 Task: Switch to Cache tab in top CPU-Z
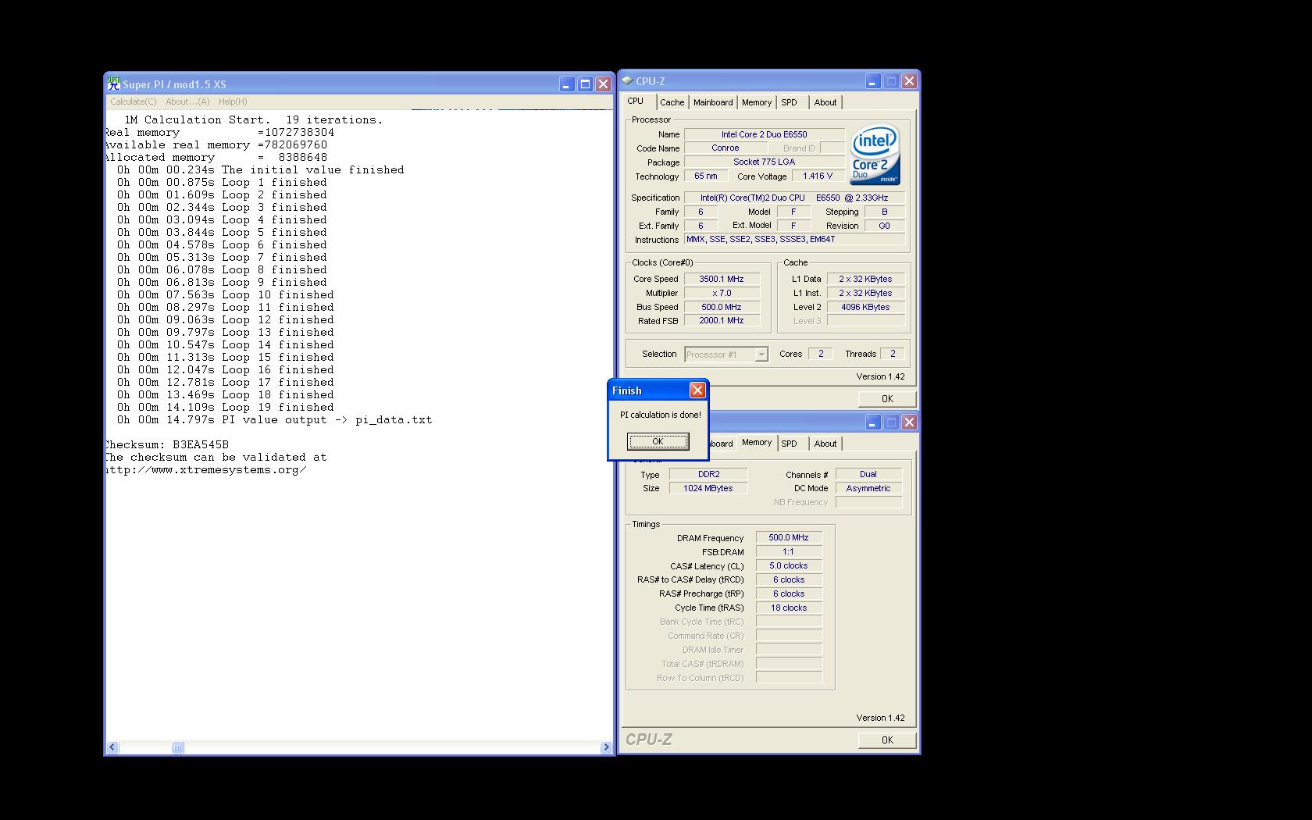672,102
